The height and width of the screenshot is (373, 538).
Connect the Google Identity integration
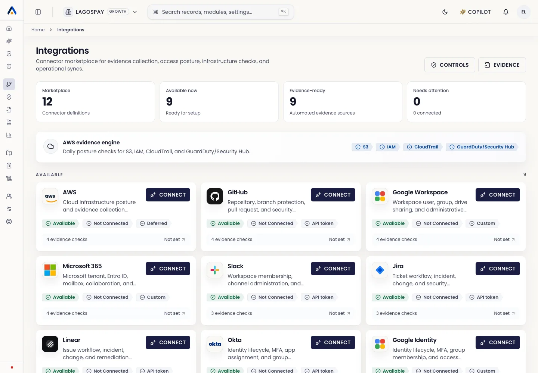tap(498, 342)
